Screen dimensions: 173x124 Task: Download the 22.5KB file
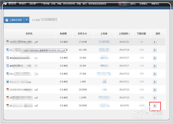155,58
